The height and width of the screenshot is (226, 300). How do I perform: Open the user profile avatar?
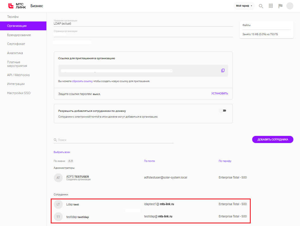click(290, 6)
